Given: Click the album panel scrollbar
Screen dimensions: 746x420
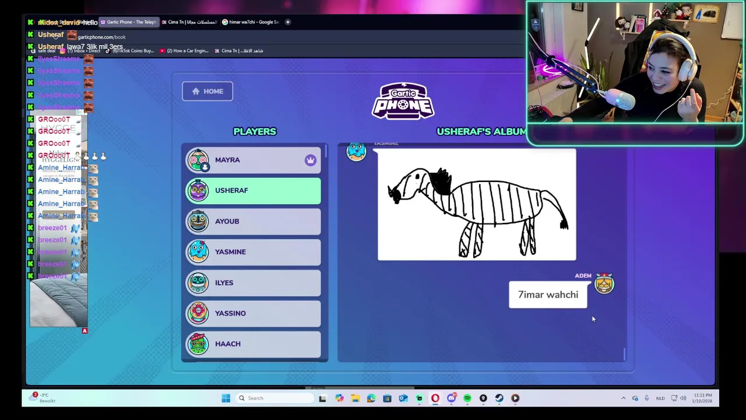Looking at the screenshot, I should coord(624,354).
